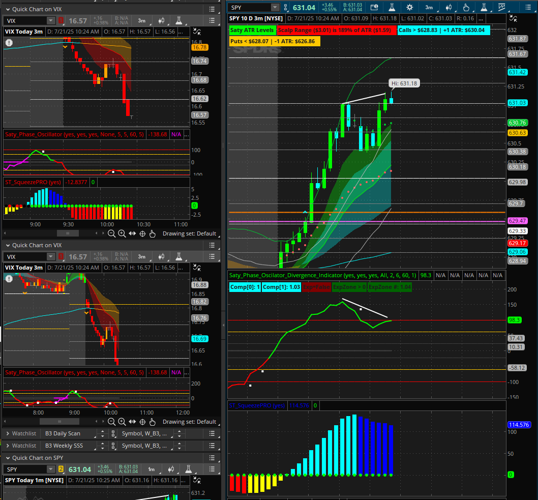538x500 pixels.
Task: Select the drawing tools hand pointer in SPY toolbar
Action: [466, 7]
